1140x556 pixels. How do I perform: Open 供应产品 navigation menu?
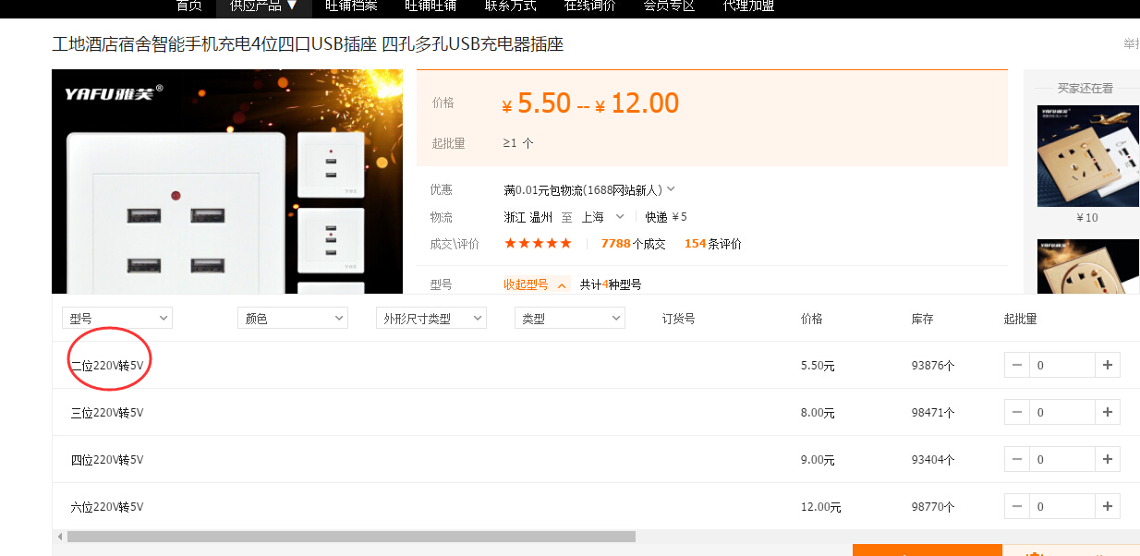pos(263,6)
